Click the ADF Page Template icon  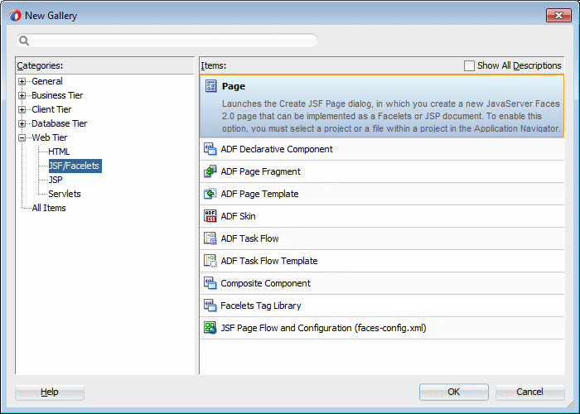point(210,194)
